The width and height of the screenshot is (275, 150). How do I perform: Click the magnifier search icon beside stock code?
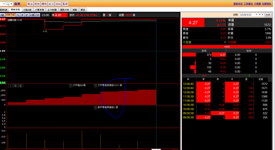click(x=8, y=4)
